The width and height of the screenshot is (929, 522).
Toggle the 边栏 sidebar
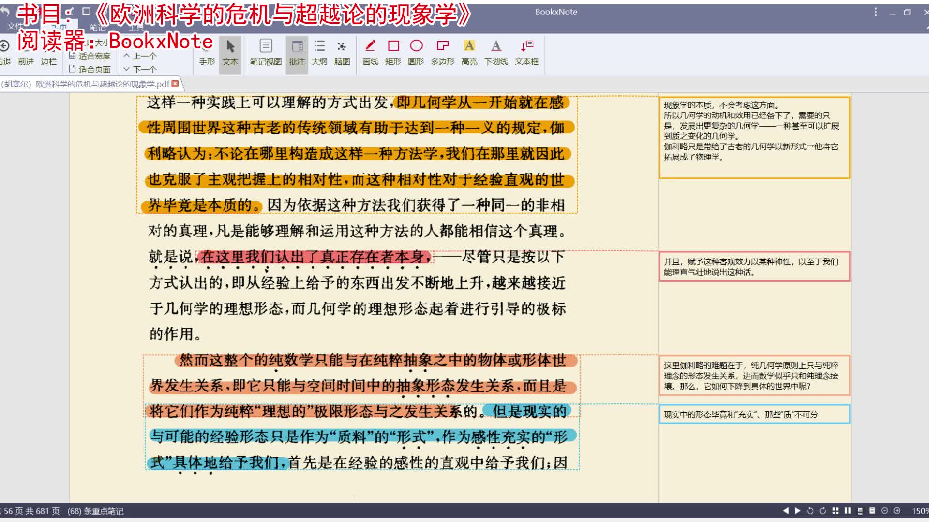48,61
